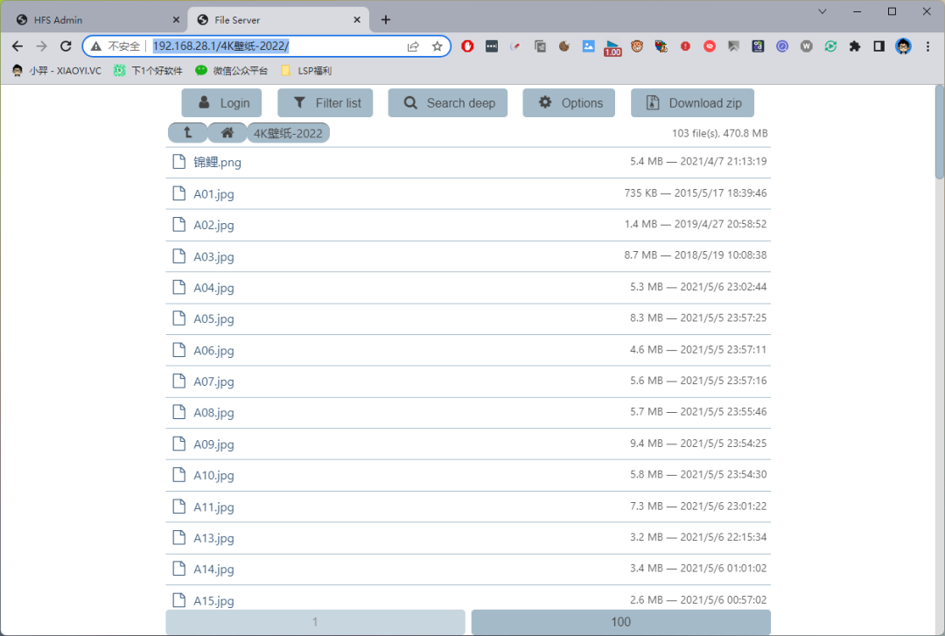Open the LSP福利 bookmark folder
This screenshot has height=636, width=945.
tap(306, 71)
